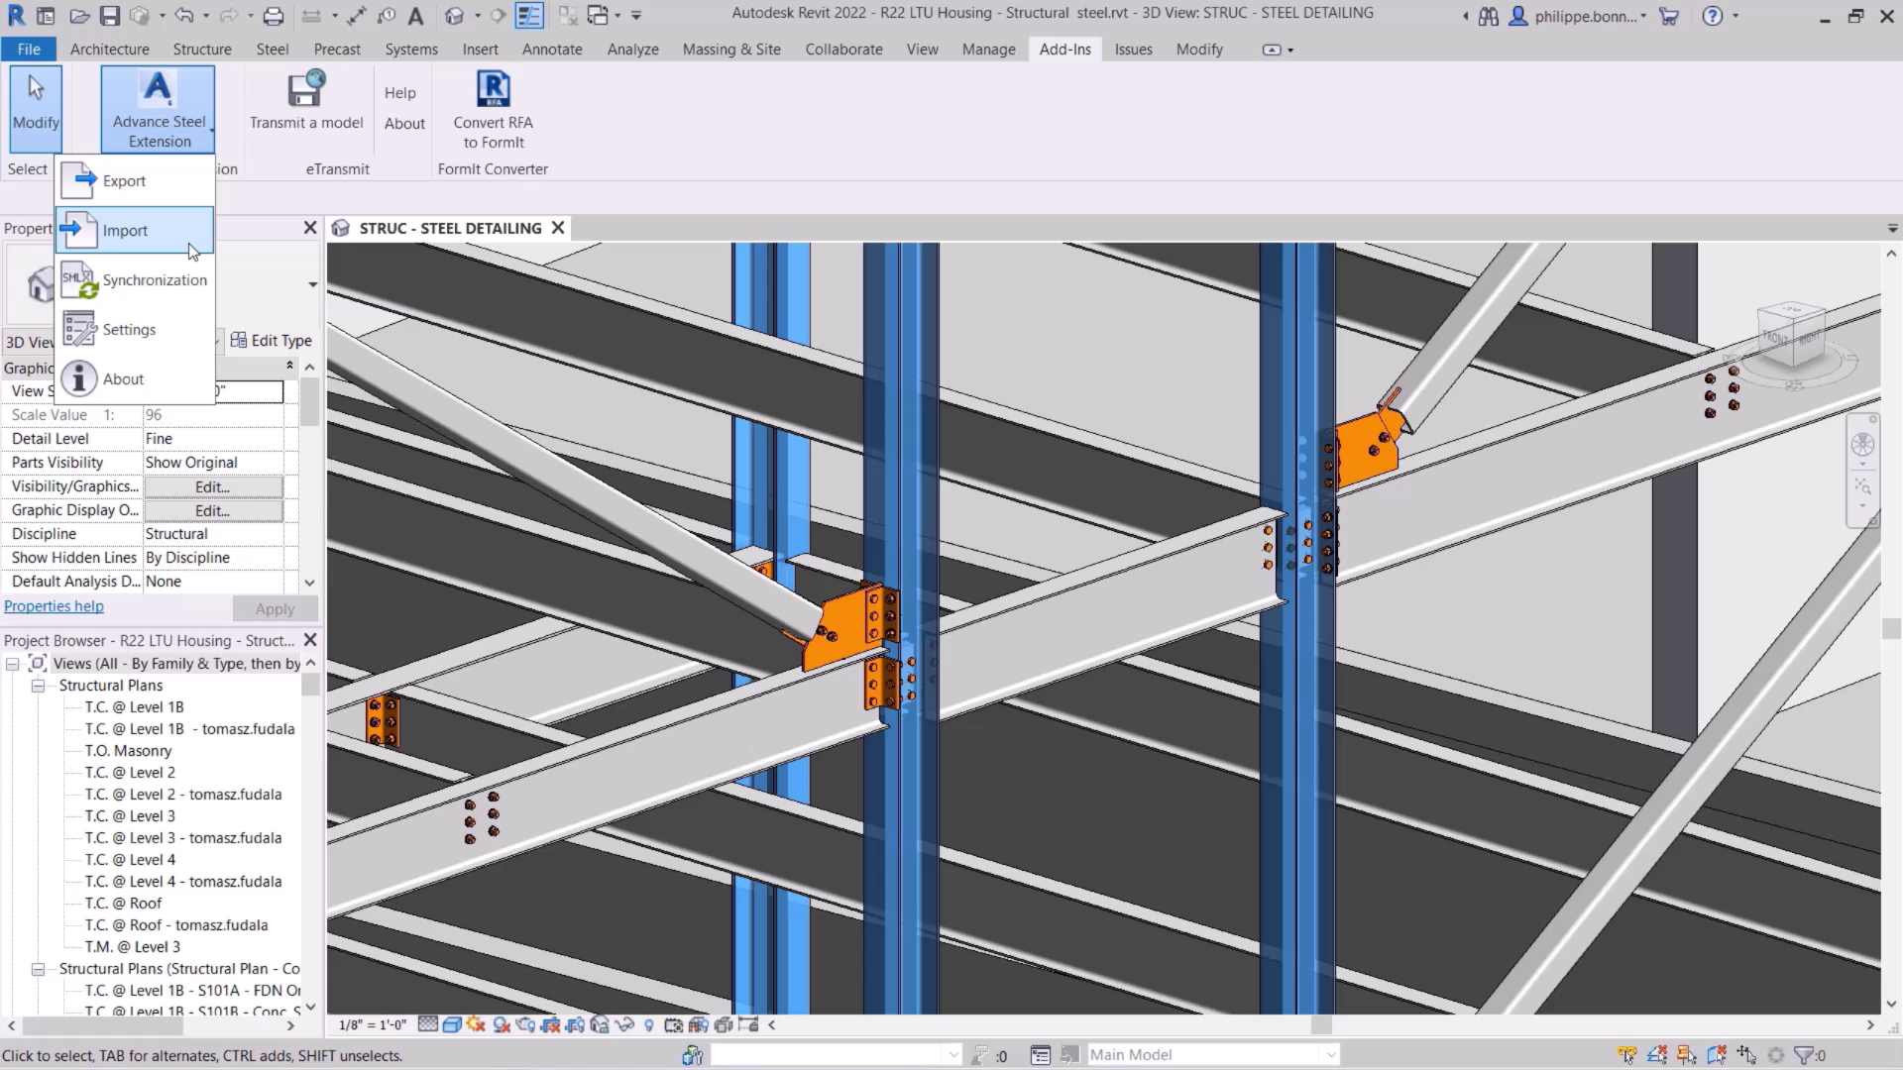Image resolution: width=1903 pixels, height=1070 pixels.
Task: Click the Text tool in Quick Access Toolbar
Action: pyautogui.click(x=415, y=14)
